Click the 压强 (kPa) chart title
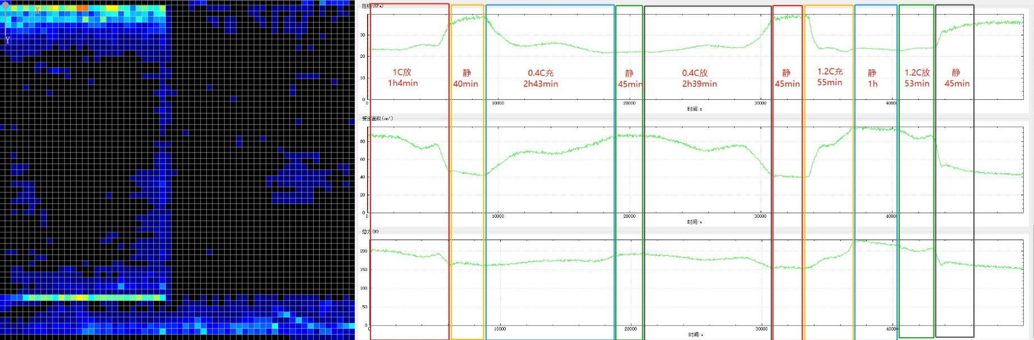 tap(372, 6)
